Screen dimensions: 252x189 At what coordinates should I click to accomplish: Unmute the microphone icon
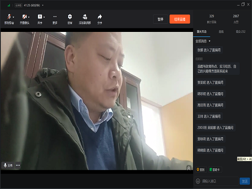click(x=9, y=16)
